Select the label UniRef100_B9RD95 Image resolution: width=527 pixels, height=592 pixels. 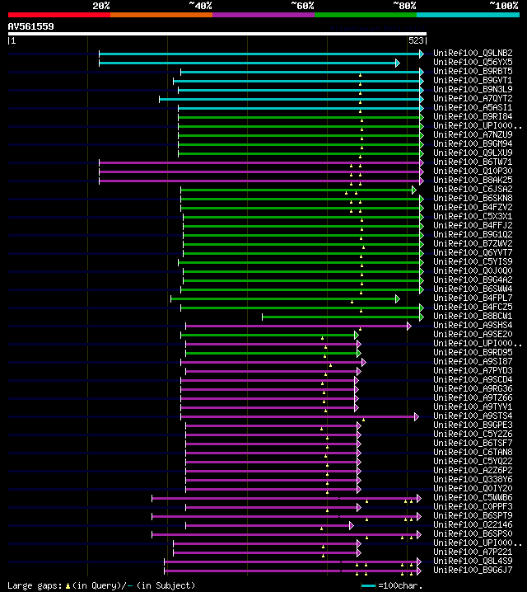(x=473, y=352)
